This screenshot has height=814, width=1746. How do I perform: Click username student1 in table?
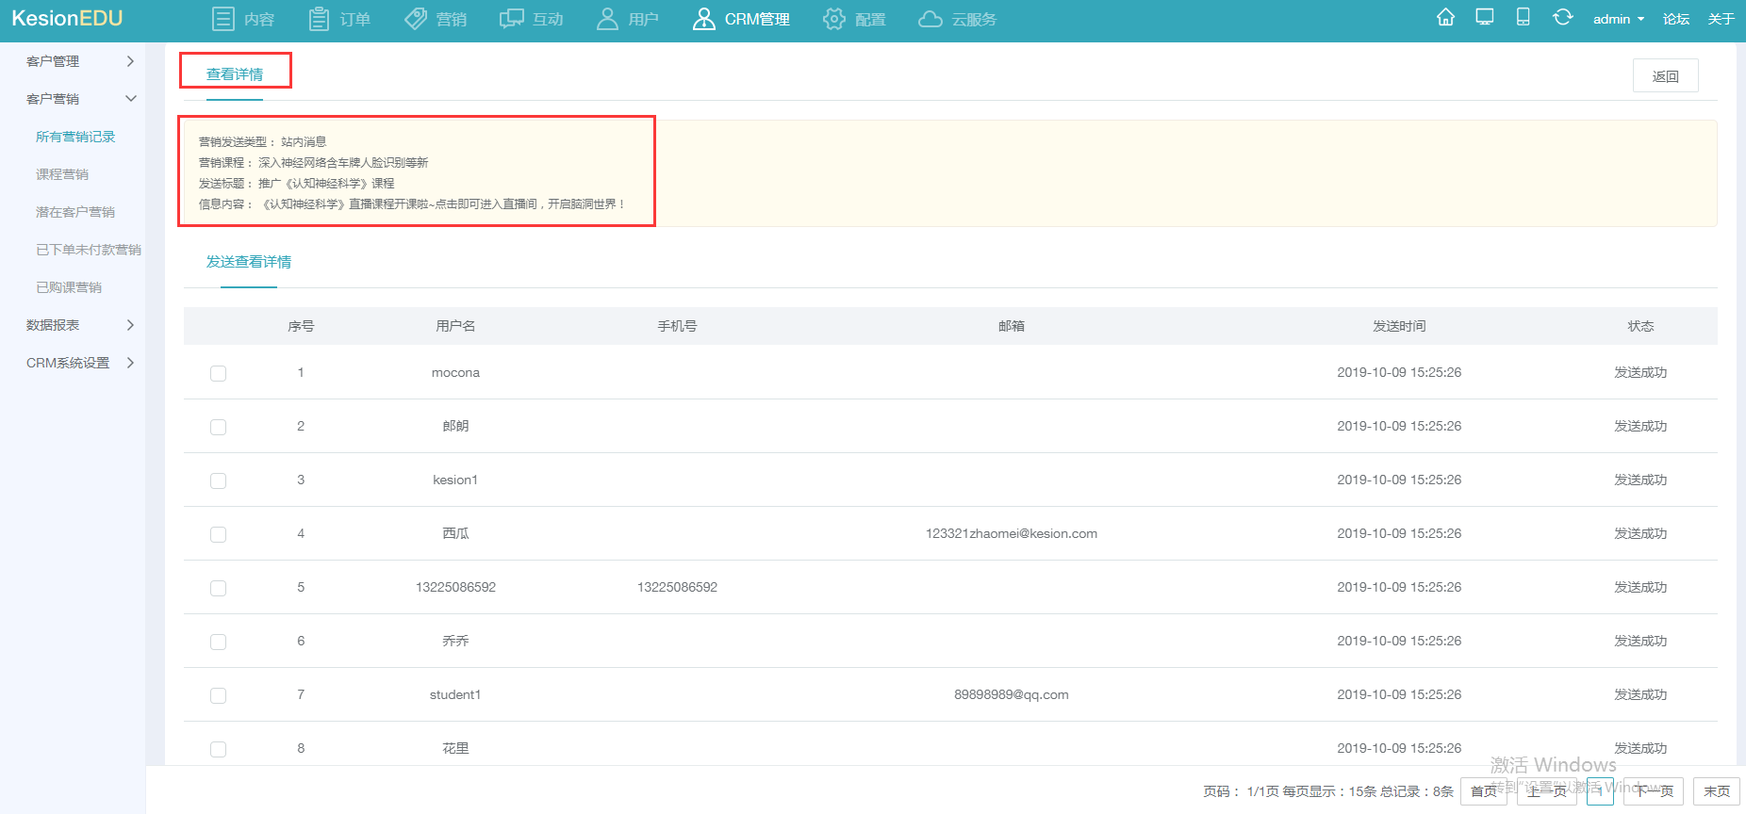pyautogui.click(x=455, y=694)
